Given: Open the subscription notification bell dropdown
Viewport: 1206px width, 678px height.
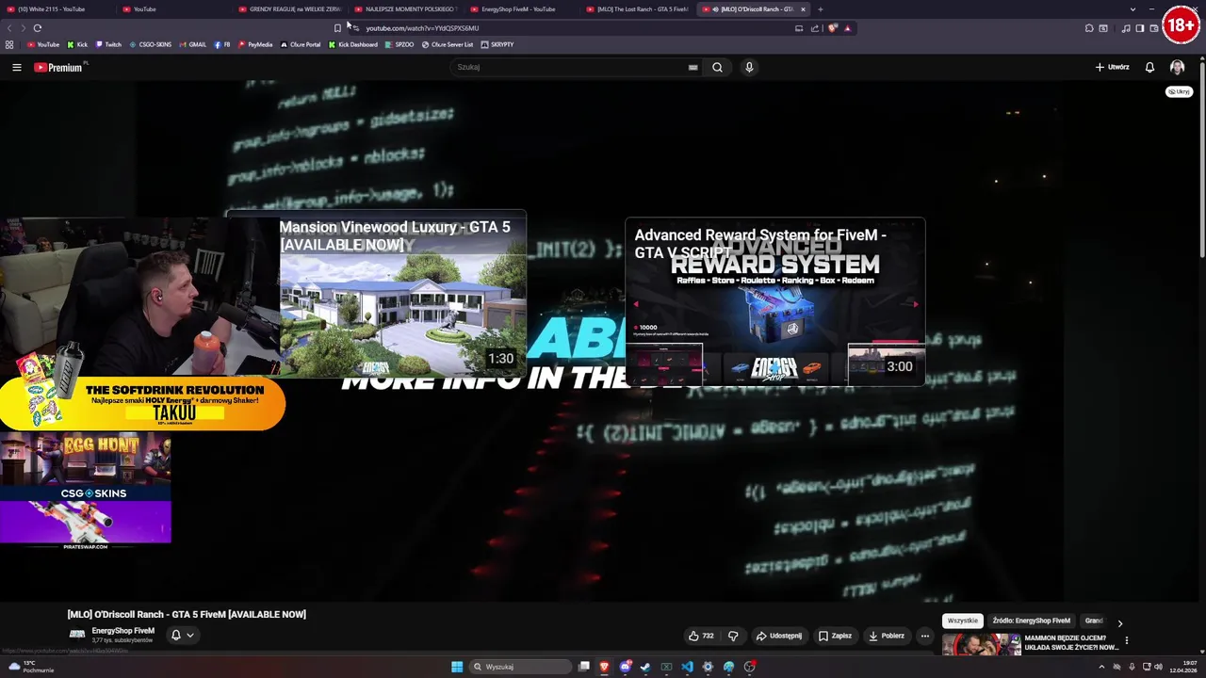Looking at the screenshot, I should pos(182,636).
